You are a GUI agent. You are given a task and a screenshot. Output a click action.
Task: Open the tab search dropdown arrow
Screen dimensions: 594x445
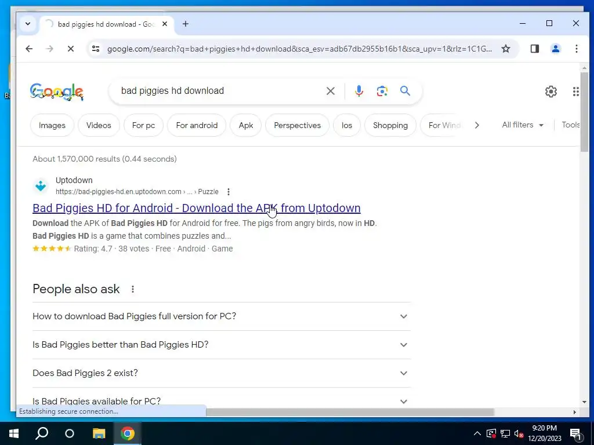(28, 24)
